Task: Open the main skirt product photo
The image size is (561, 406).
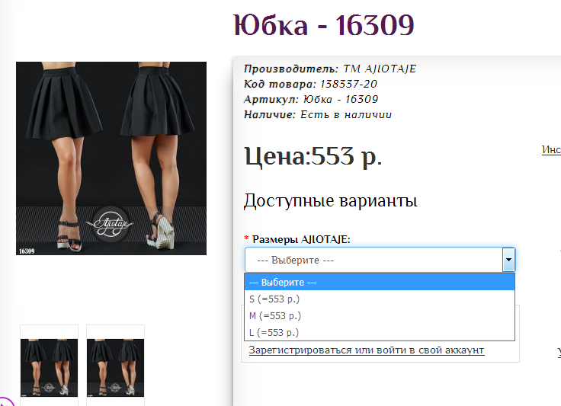Action: click(111, 158)
